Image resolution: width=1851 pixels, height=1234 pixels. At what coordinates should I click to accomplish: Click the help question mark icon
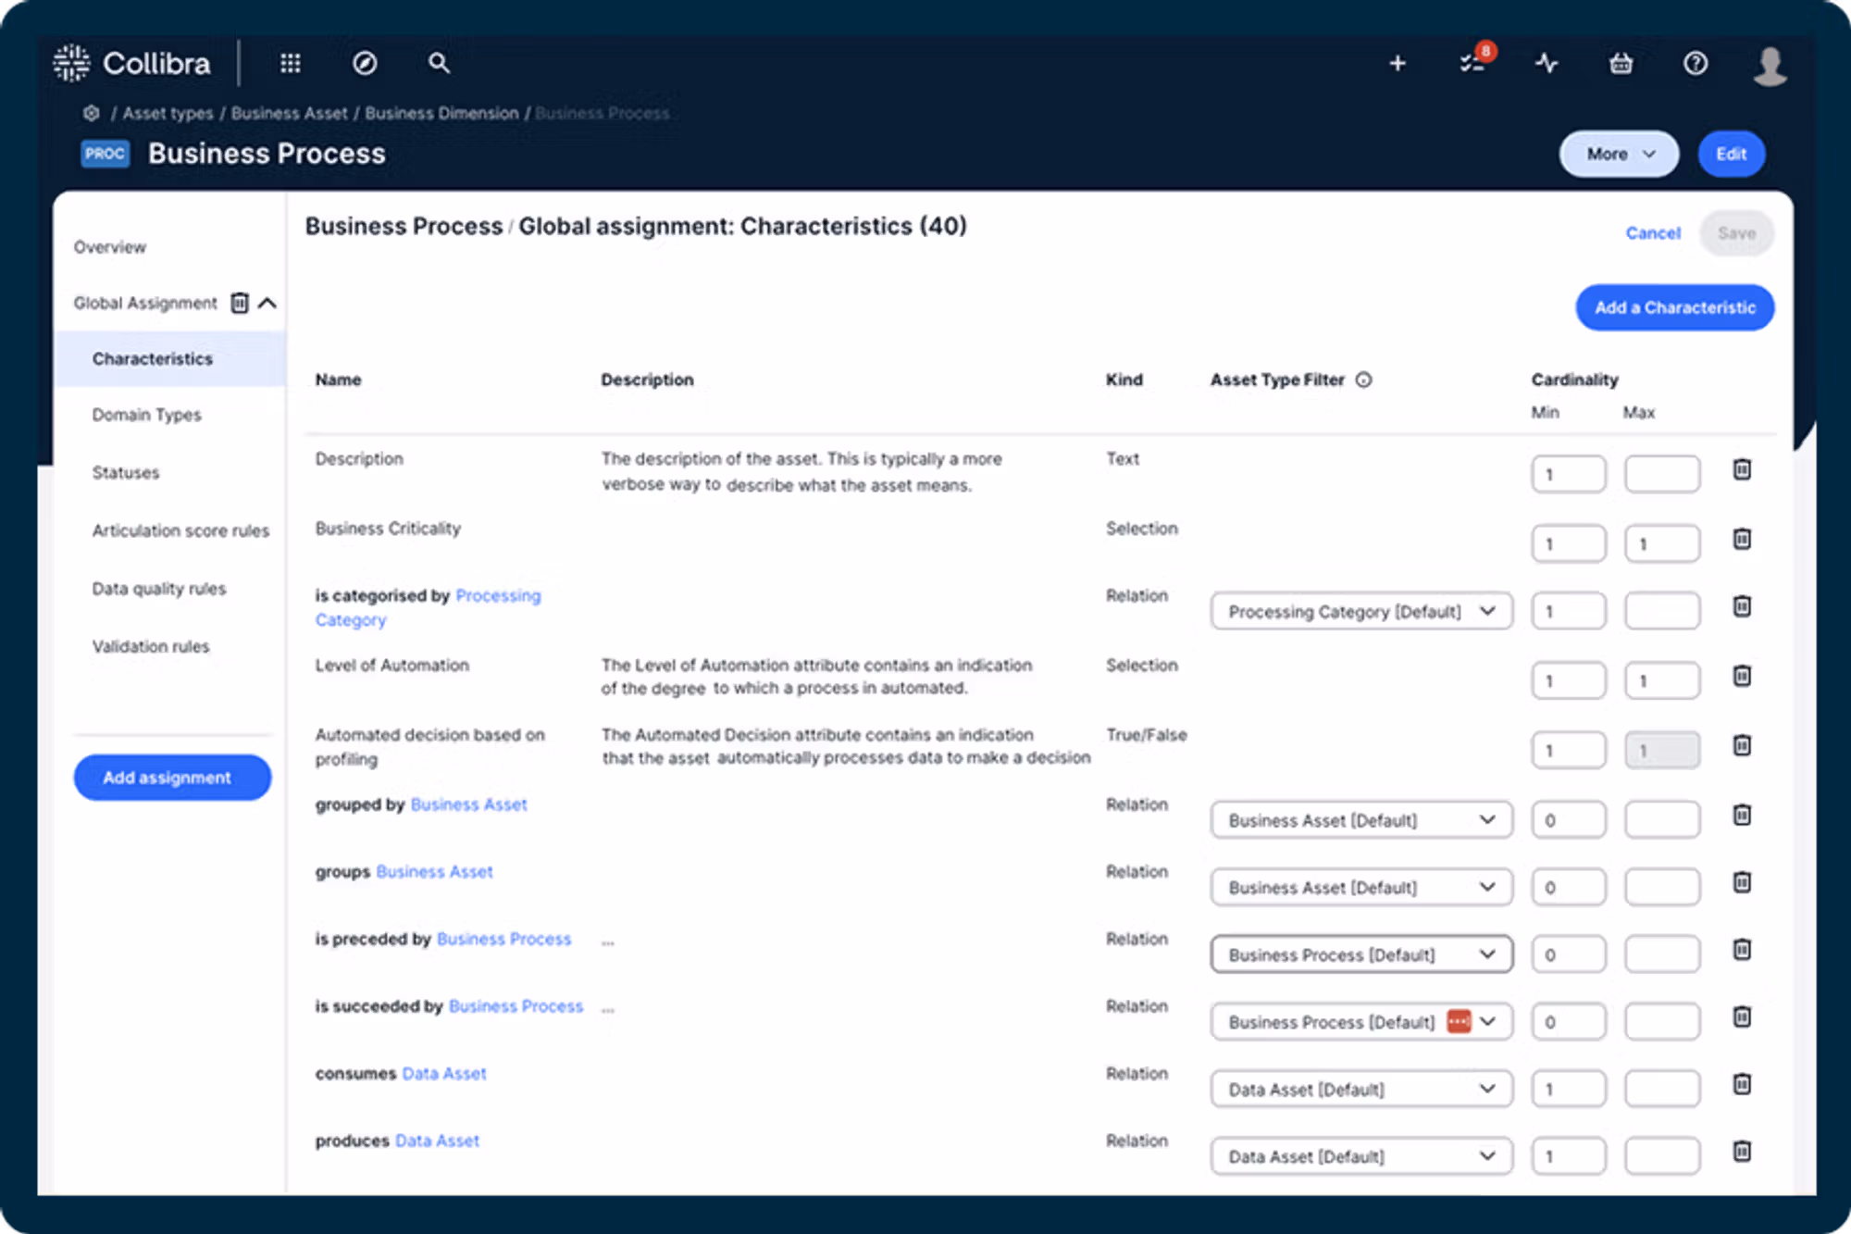(x=1696, y=63)
